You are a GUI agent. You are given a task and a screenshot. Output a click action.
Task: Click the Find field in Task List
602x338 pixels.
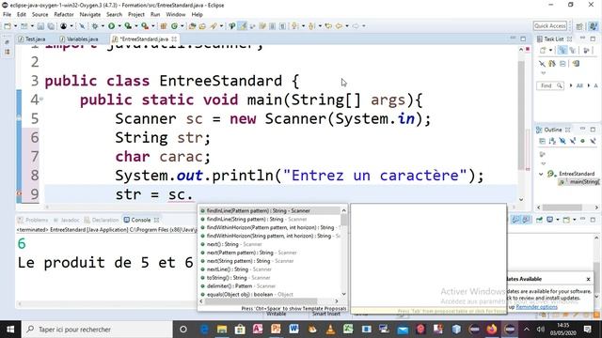(x=549, y=85)
